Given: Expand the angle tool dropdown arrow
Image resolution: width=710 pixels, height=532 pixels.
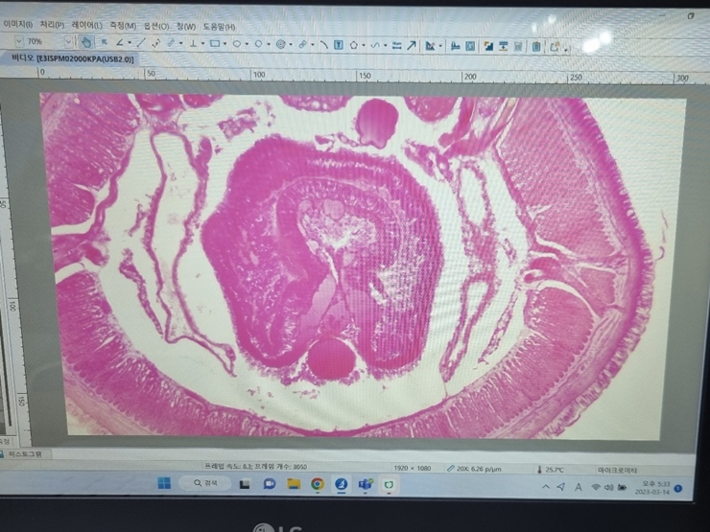Looking at the screenshot, I should tap(130, 43).
